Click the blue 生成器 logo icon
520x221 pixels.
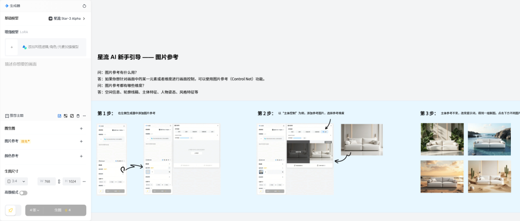[7, 6]
